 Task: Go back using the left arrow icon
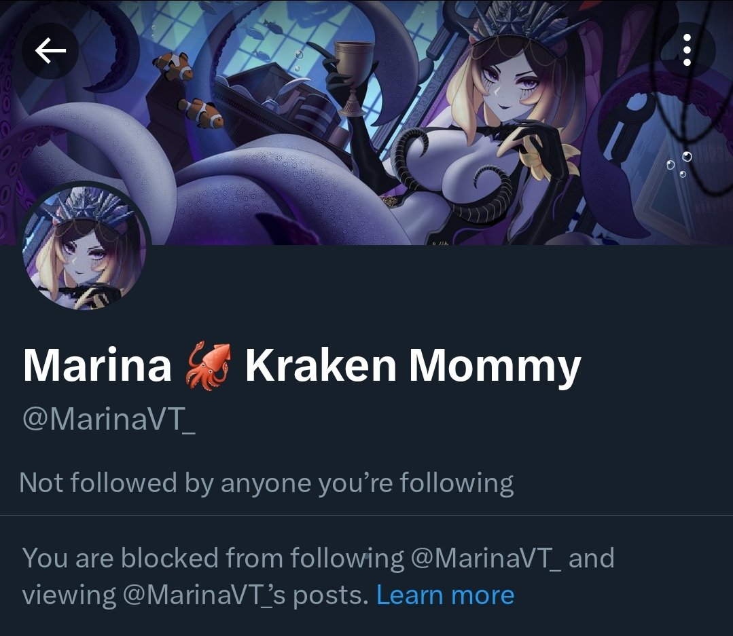tap(50, 50)
